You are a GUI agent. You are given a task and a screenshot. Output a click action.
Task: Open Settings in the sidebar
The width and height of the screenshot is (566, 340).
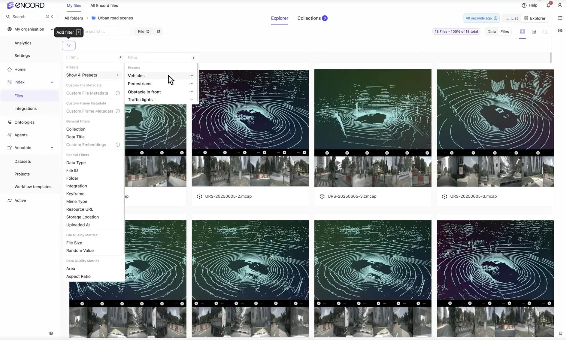pos(22,56)
